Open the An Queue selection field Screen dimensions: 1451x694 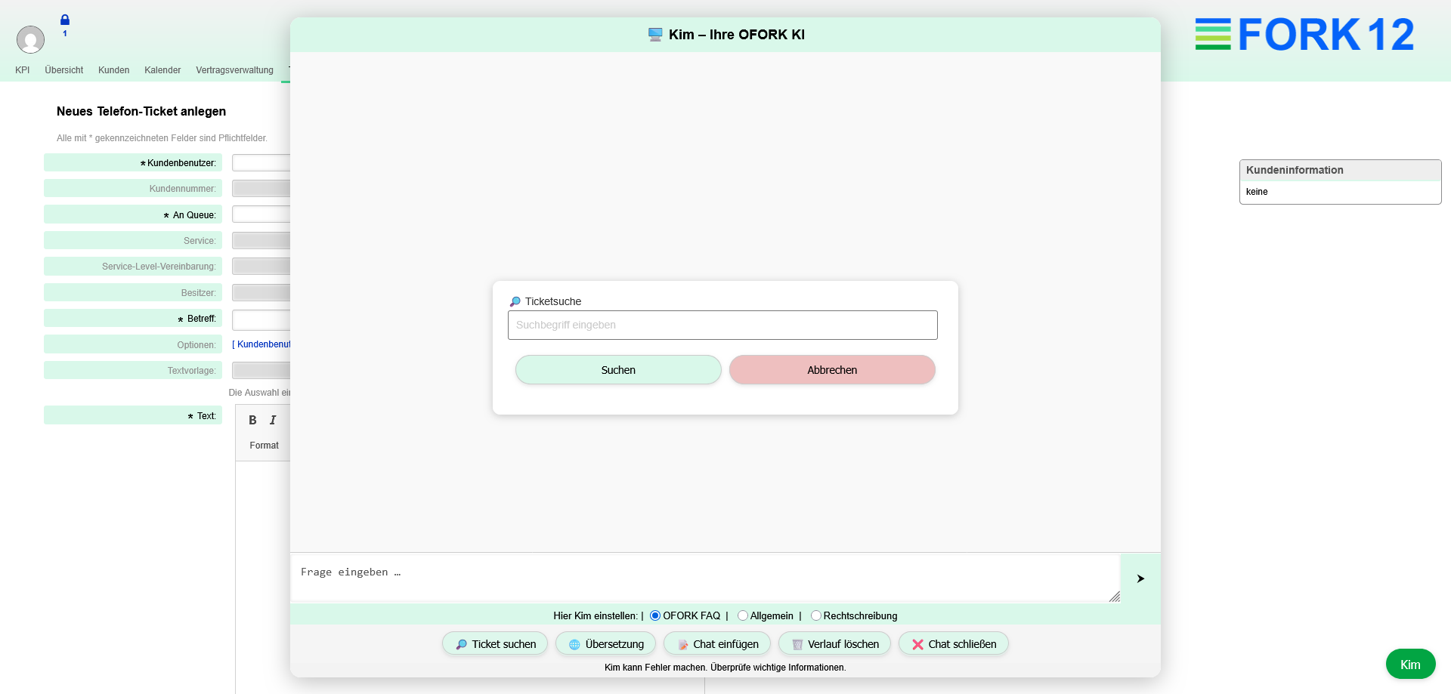tap(261, 214)
